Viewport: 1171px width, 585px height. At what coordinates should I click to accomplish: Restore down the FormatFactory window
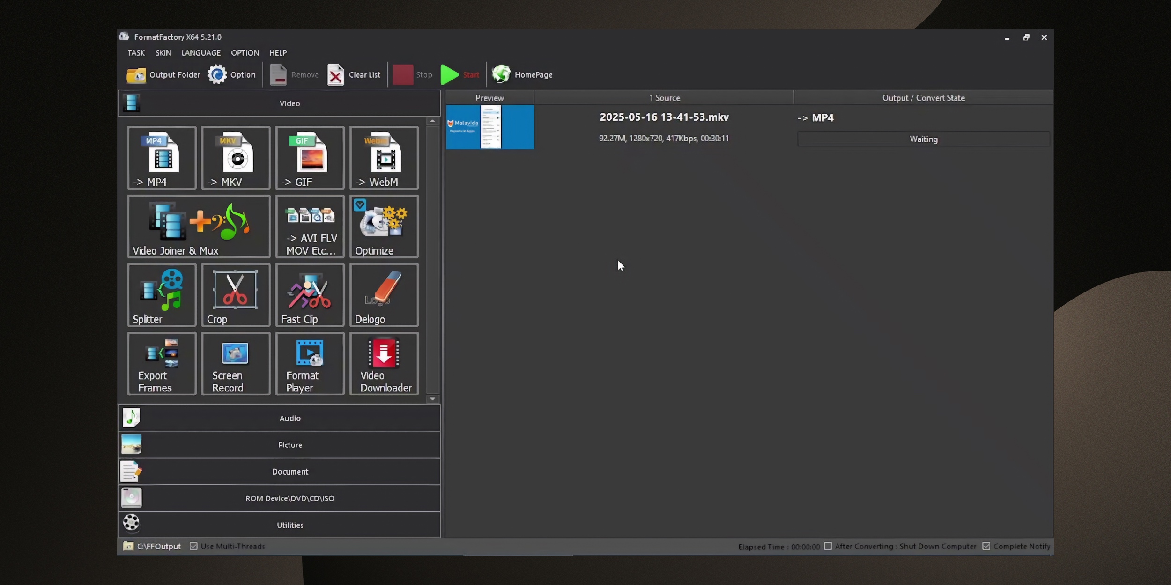(1026, 37)
